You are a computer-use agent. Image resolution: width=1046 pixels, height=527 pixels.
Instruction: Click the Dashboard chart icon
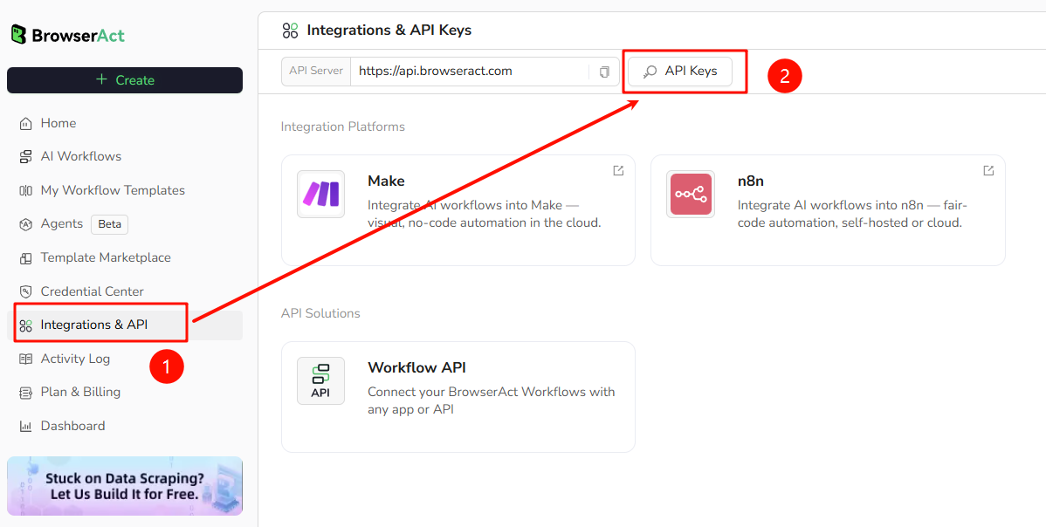(26, 427)
